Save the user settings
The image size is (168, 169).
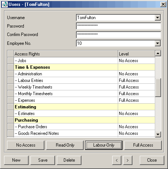pyautogui.click(x=43, y=160)
